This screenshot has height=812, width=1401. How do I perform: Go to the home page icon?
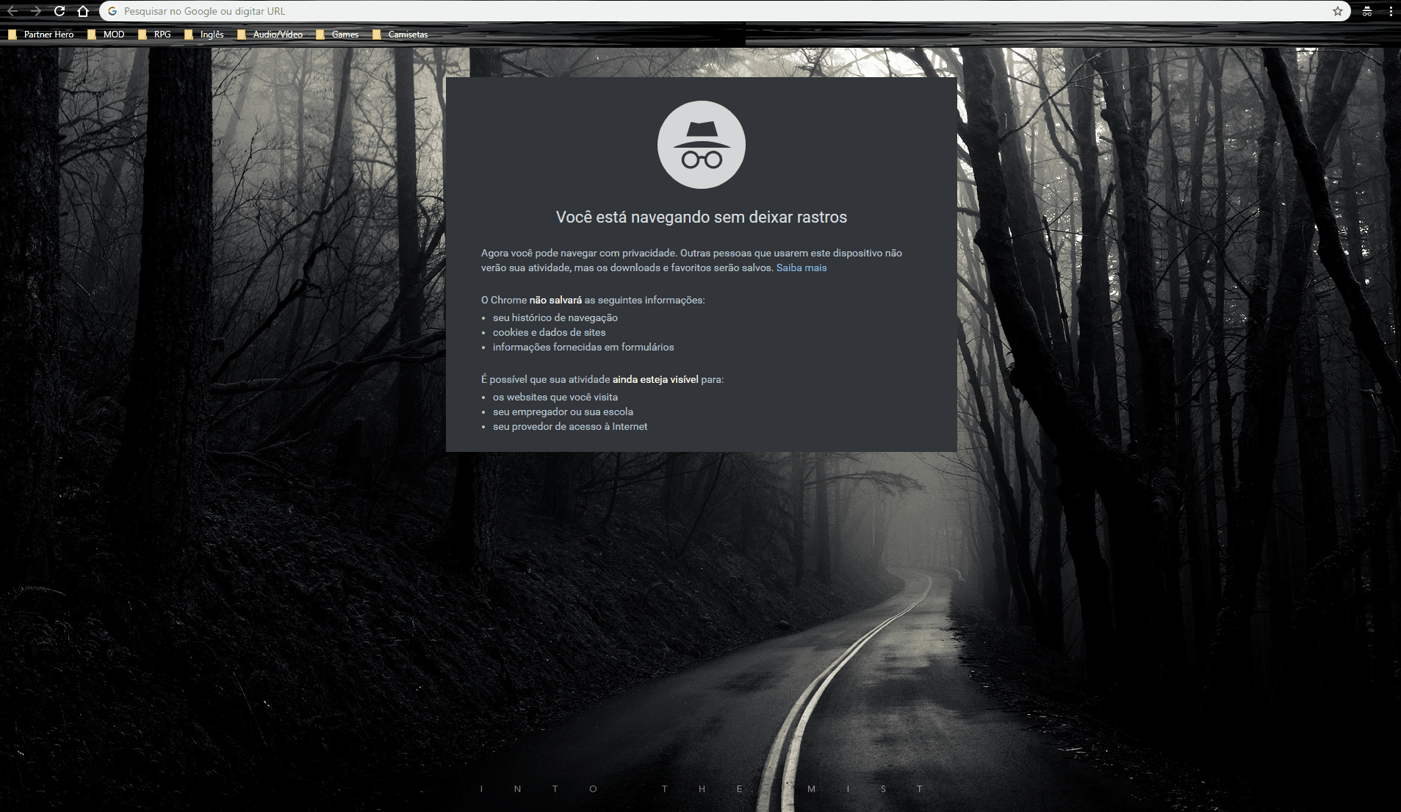pyautogui.click(x=83, y=11)
